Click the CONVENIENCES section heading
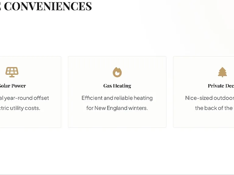Image resolution: width=234 pixels, height=175 pixels. pos(48,6)
